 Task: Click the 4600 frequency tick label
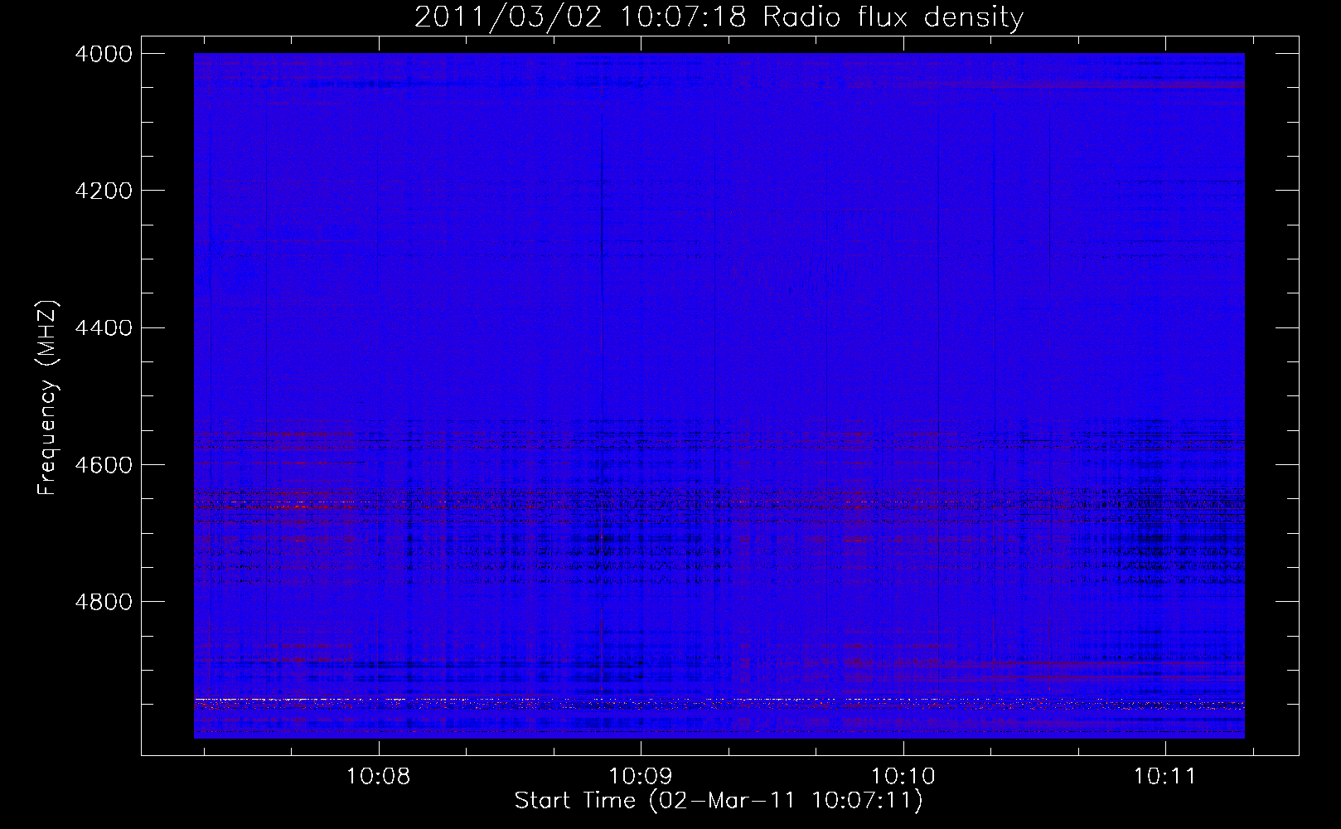[x=104, y=465]
